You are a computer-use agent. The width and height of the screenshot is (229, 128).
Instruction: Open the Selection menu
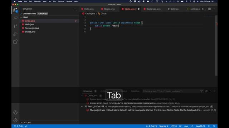point(37,1)
